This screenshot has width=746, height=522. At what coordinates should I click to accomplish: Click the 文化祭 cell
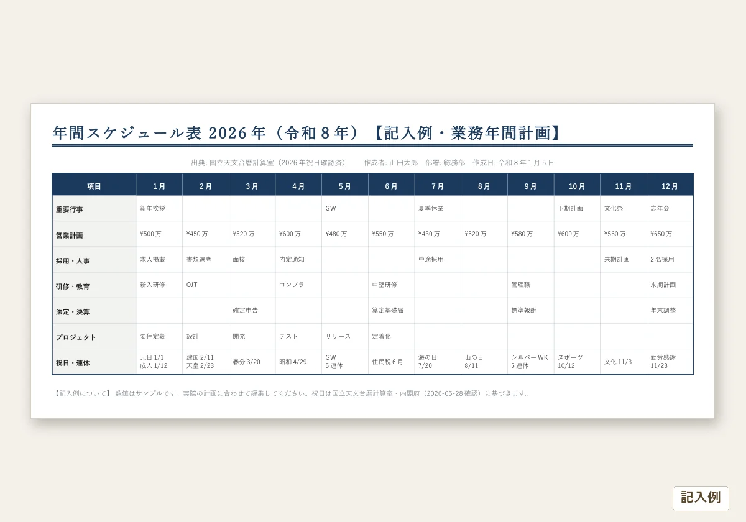pyautogui.click(x=624, y=209)
